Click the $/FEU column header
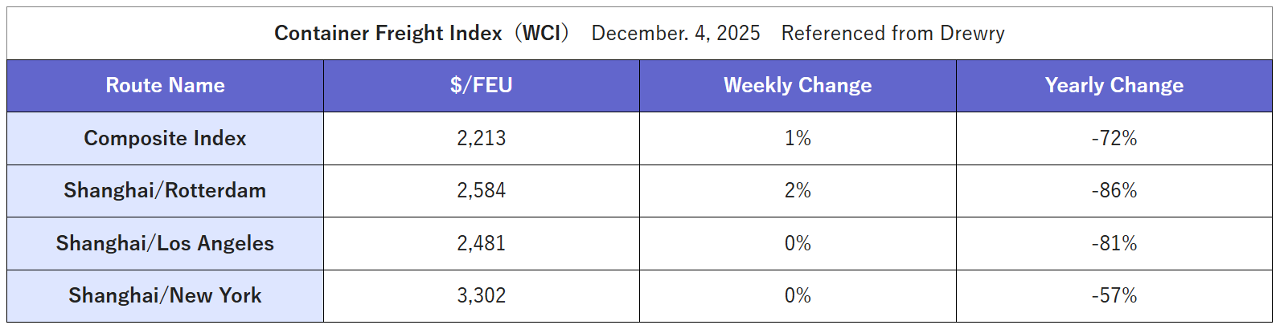 tap(481, 85)
